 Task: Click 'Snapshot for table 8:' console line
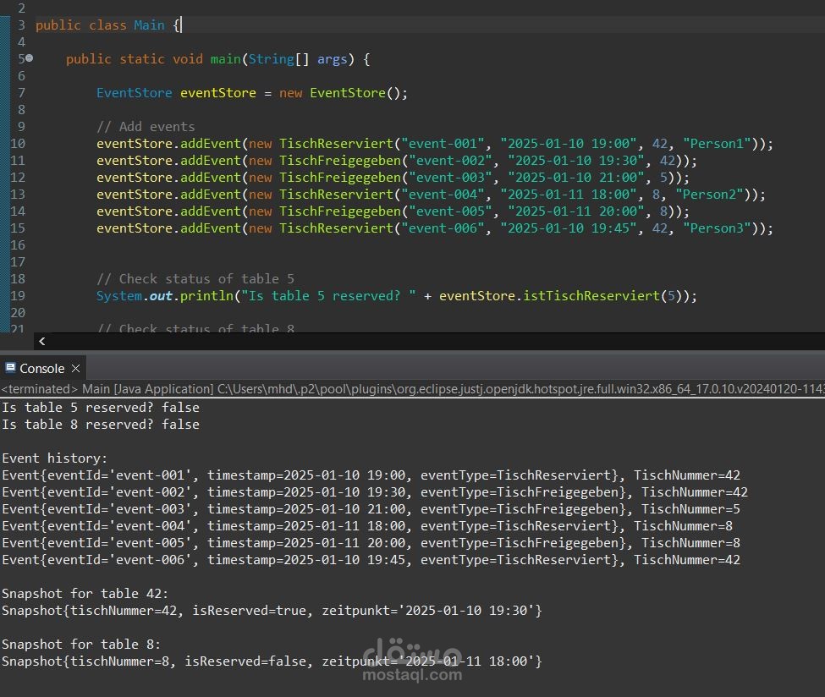pos(81,644)
